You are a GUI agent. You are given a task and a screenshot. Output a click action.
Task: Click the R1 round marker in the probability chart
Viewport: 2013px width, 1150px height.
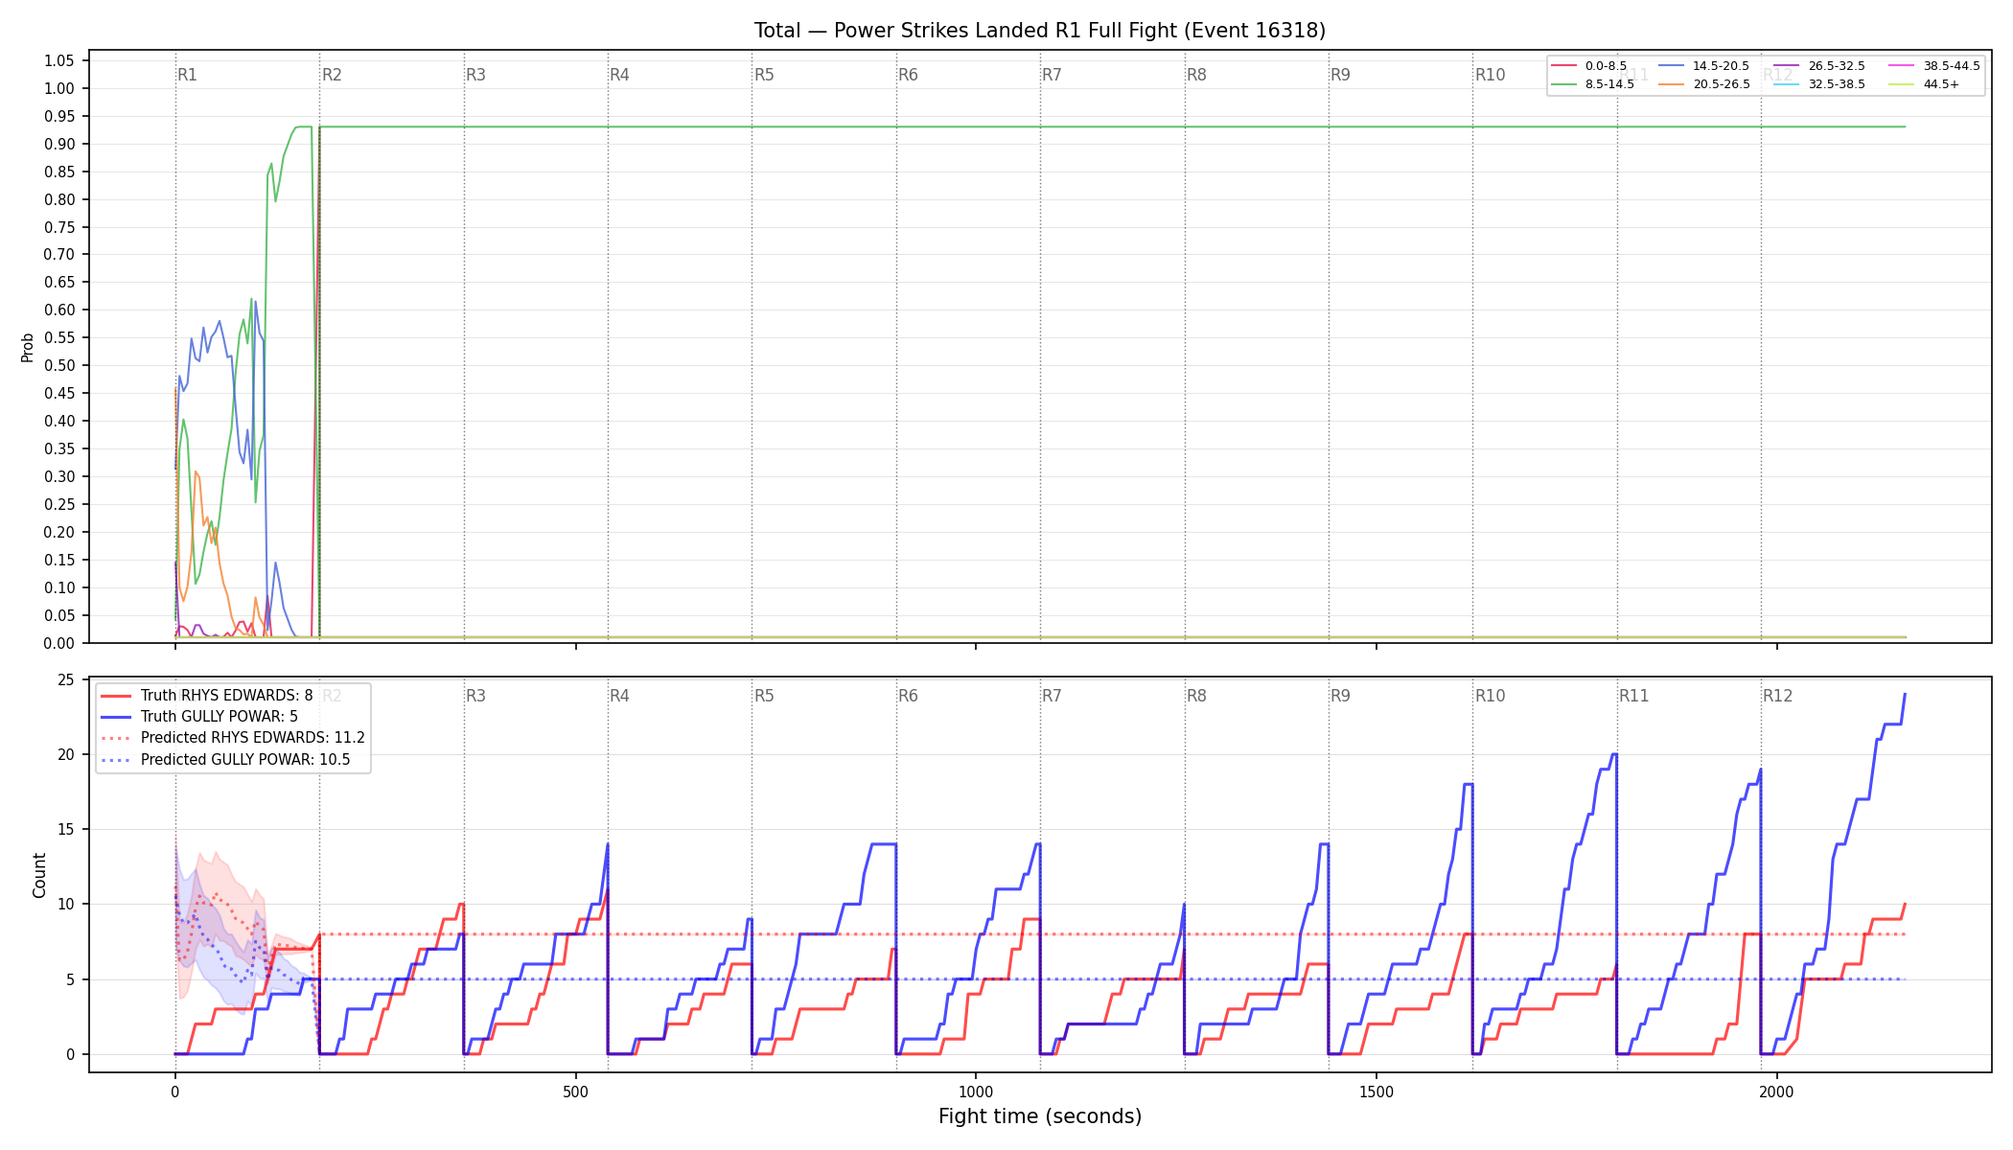click(x=187, y=75)
